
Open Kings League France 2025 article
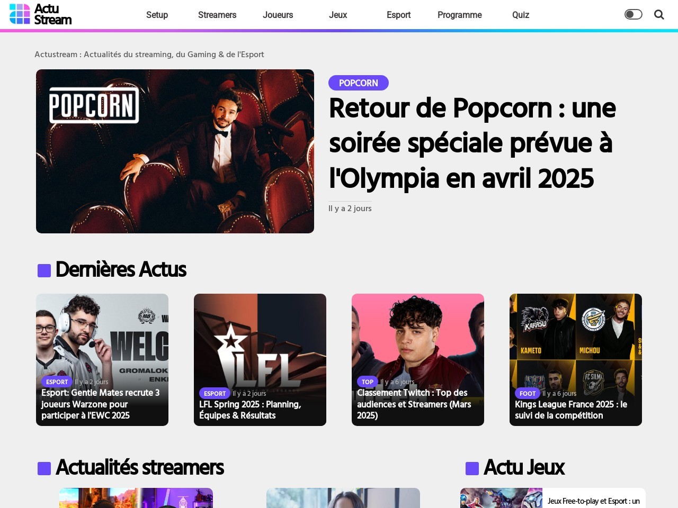pos(571,410)
